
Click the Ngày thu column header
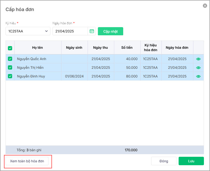coord(101,47)
